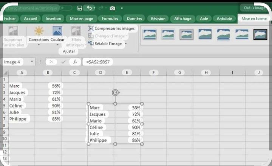Image resolution: width=272 pixels, height=166 pixels.
Task: Apply the first picture style thumbnail
Action: [x=150, y=34]
